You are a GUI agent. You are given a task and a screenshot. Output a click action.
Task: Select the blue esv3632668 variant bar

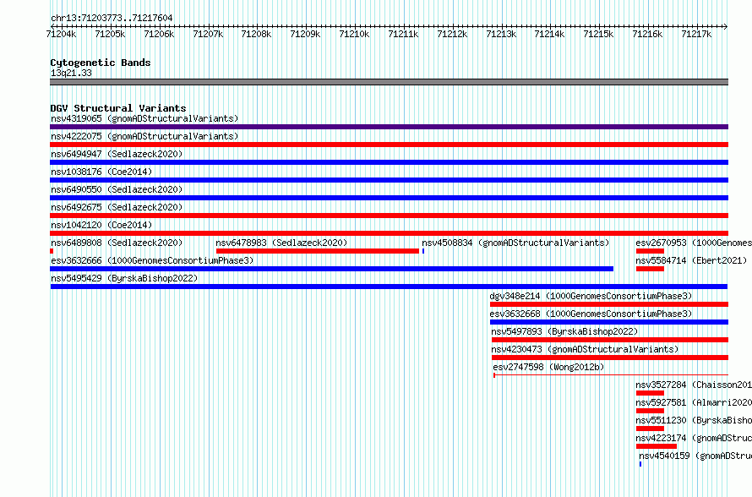click(x=609, y=322)
